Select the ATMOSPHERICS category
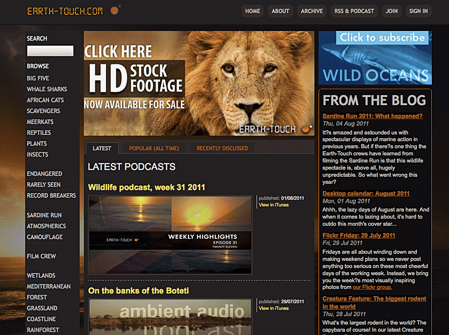The height and width of the screenshot is (335, 449). pyautogui.click(x=46, y=226)
